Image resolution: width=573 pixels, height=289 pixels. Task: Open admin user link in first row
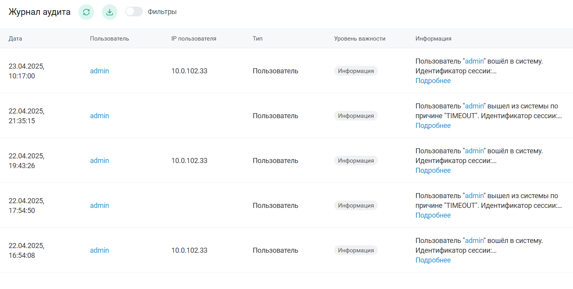[100, 71]
